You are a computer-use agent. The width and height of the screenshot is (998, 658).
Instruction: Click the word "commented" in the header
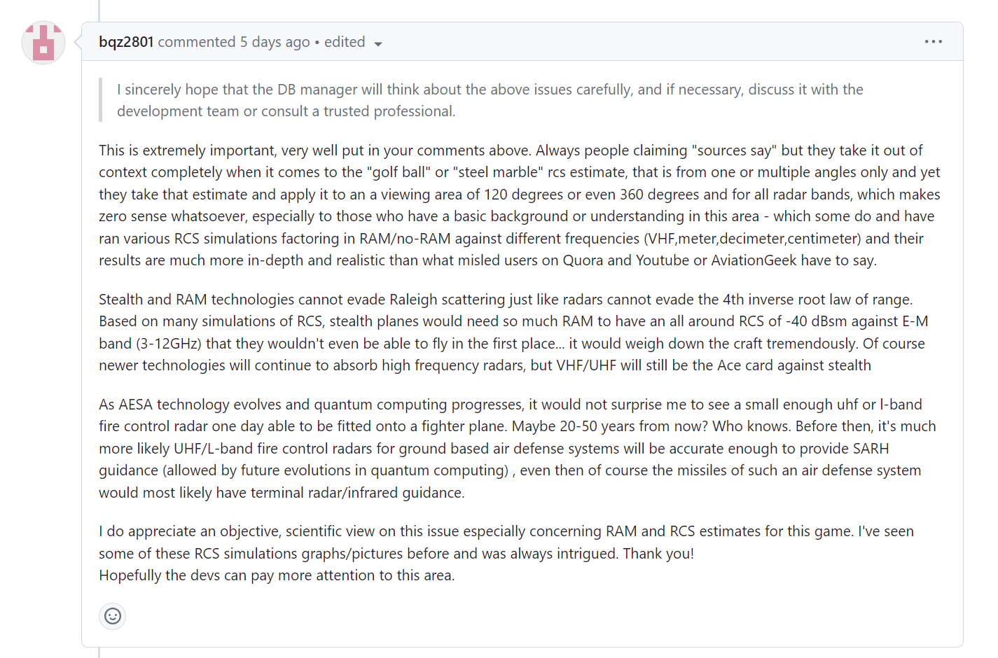(x=197, y=42)
